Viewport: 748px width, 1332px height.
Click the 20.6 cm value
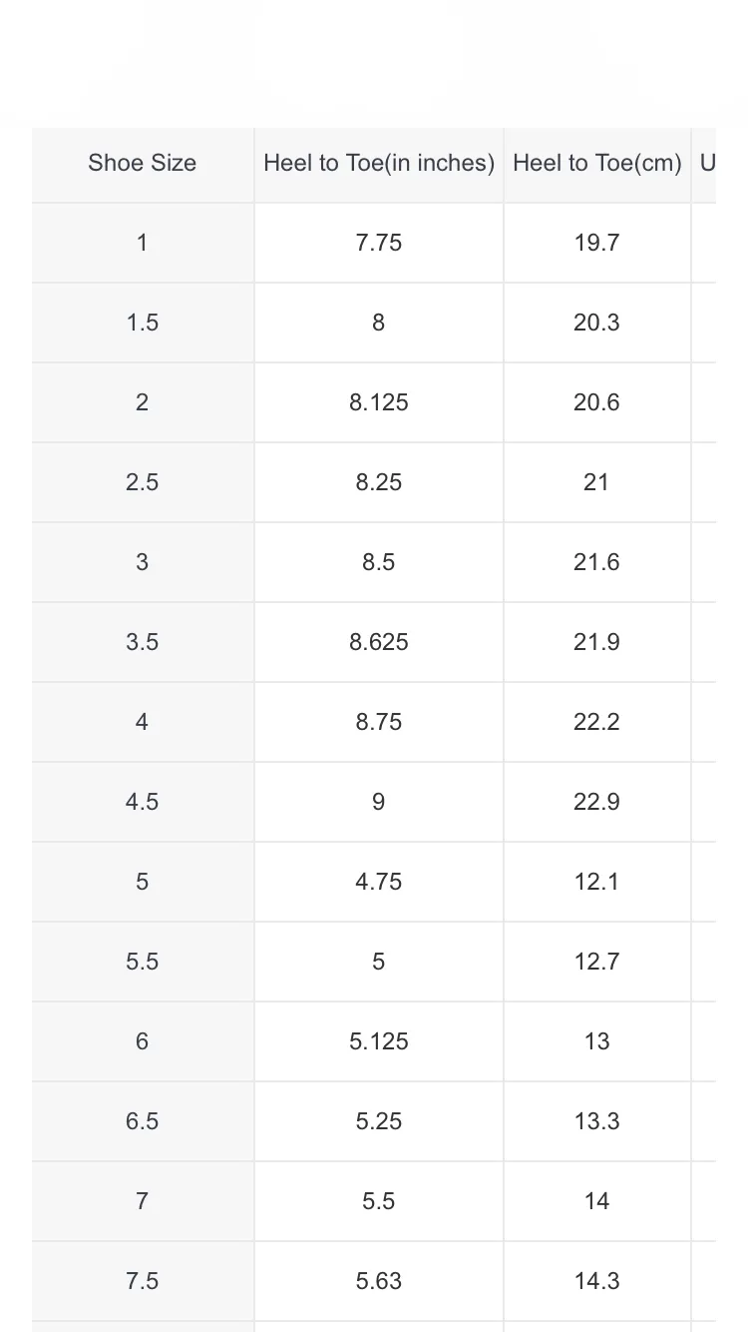(597, 402)
